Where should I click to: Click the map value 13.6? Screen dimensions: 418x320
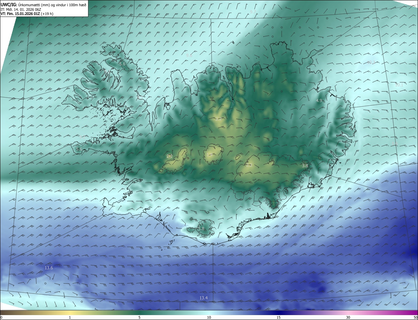pos(49,268)
